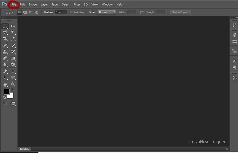Select the Zoom tool
238x153 pixels.
[x=13, y=84]
